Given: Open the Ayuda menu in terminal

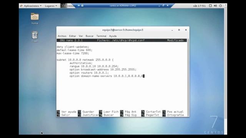Looking at the screenshot, I should pyautogui.click(x=113, y=36).
